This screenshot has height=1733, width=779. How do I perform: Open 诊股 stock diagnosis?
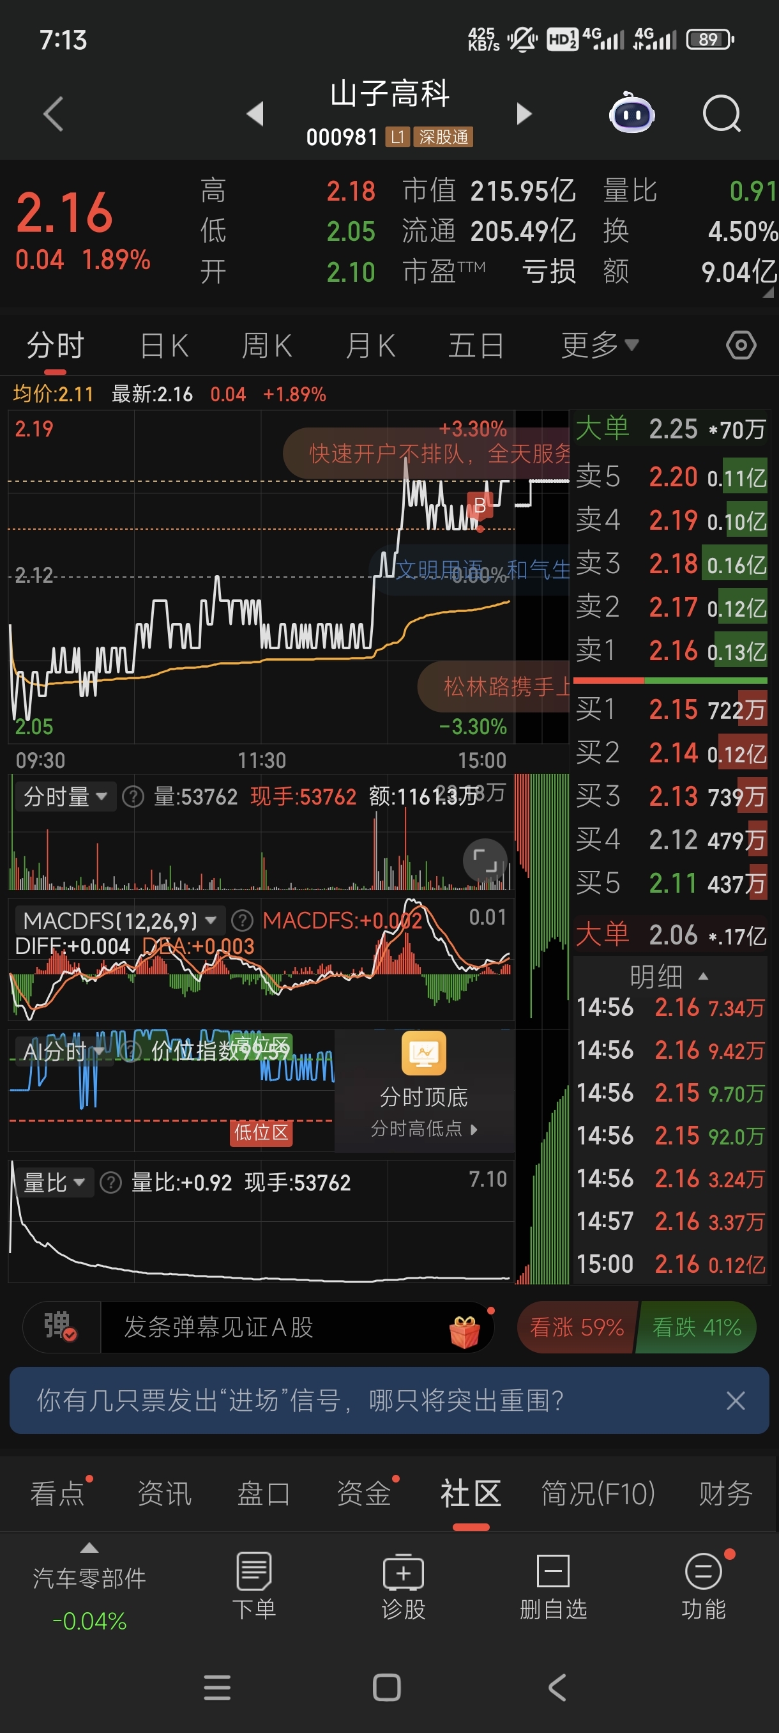(403, 1585)
